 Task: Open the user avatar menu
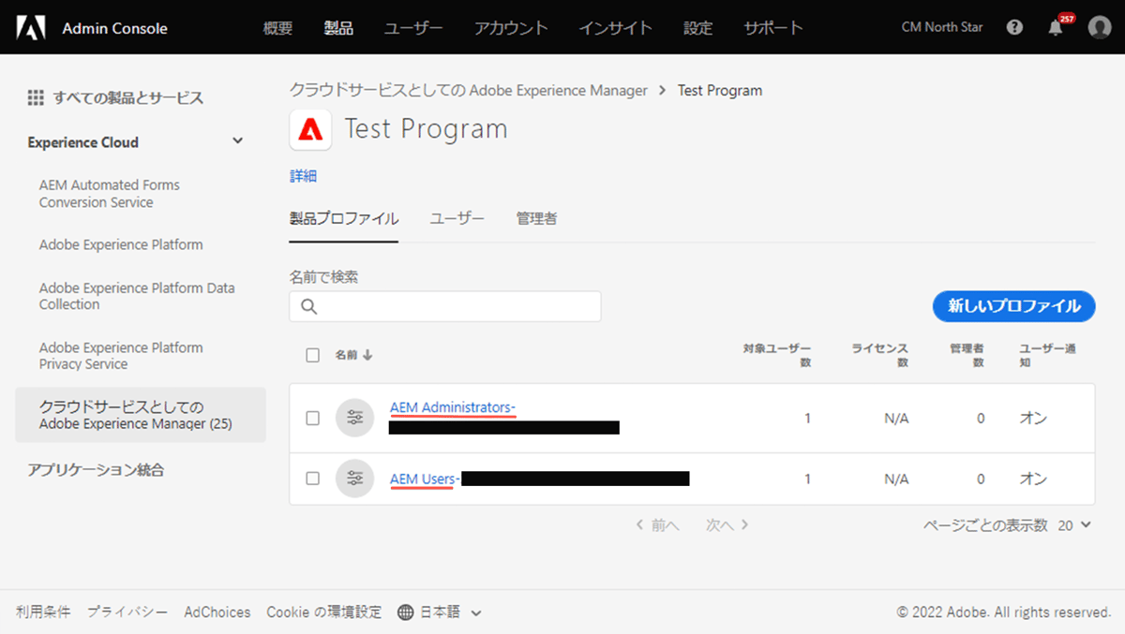click(x=1100, y=27)
